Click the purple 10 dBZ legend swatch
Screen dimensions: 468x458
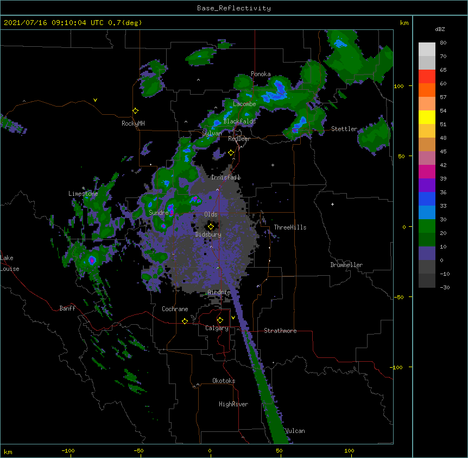[x=427, y=253]
